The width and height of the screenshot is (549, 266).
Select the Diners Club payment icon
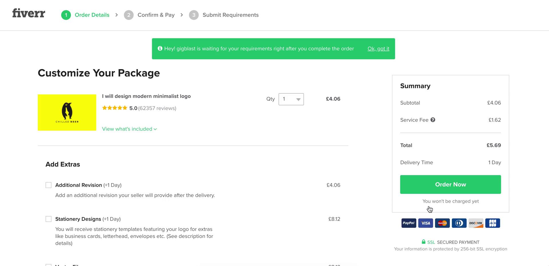pyautogui.click(x=459, y=223)
